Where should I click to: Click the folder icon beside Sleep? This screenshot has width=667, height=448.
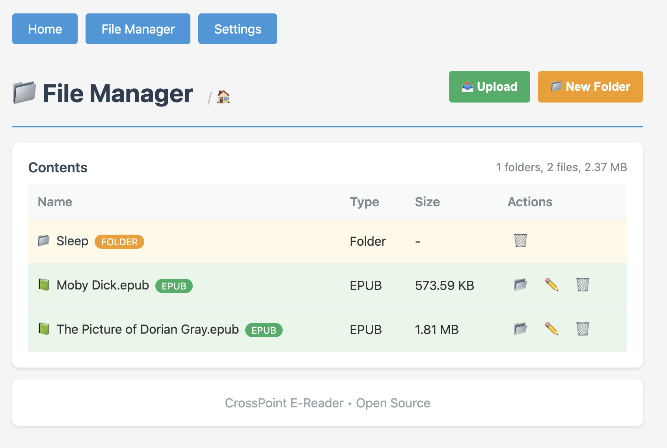click(x=44, y=241)
